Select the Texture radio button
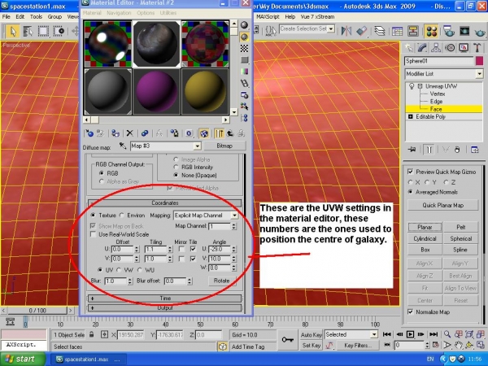The height and width of the screenshot is (366, 488). click(93, 215)
